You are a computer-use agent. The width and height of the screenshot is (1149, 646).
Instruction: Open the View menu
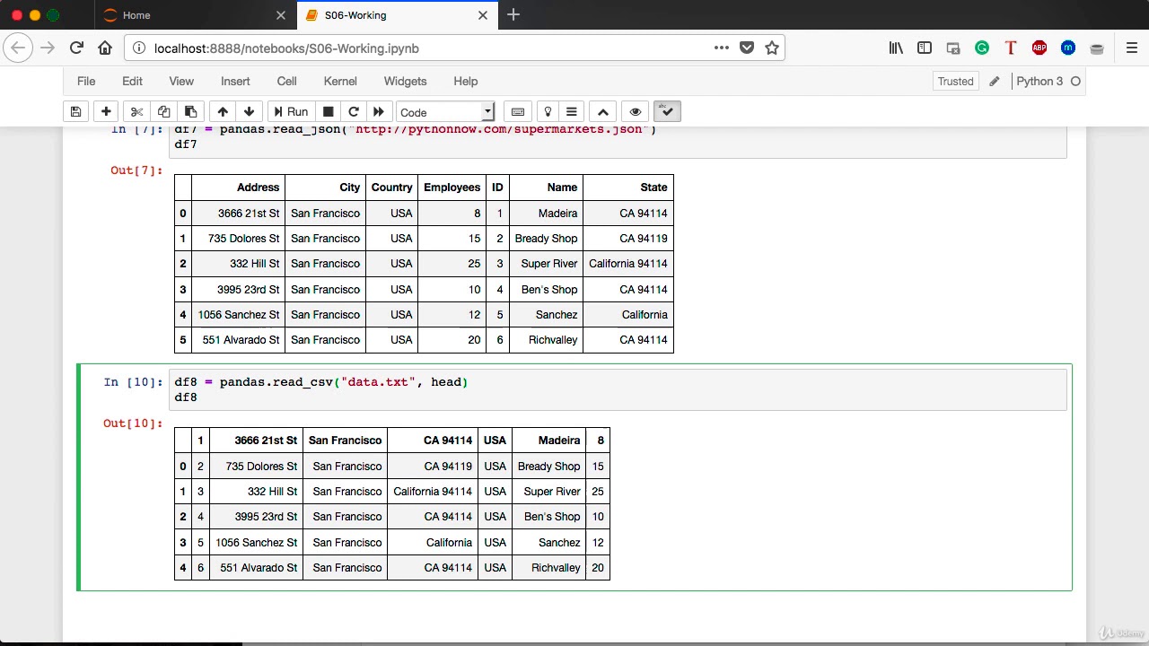(181, 81)
